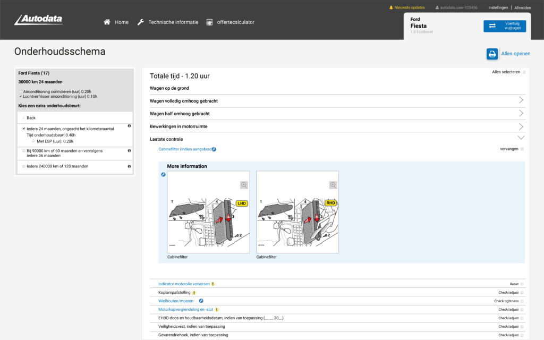This screenshot has height=340, width=544.
Task: Open Technische informatie menu
Action: coord(167,22)
